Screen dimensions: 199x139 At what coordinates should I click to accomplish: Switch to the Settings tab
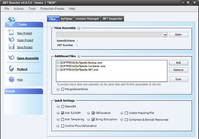pyautogui.click(x=67, y=19)
